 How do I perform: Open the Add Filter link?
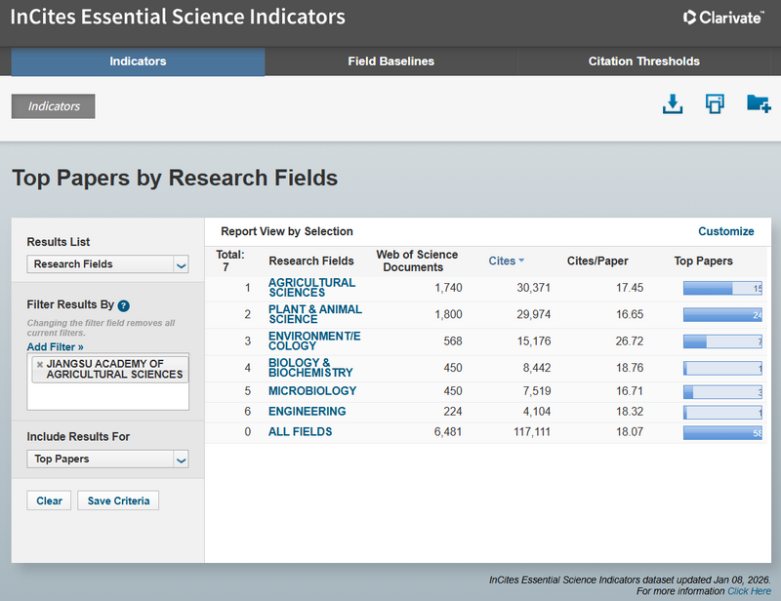click(x=55, y=346)
